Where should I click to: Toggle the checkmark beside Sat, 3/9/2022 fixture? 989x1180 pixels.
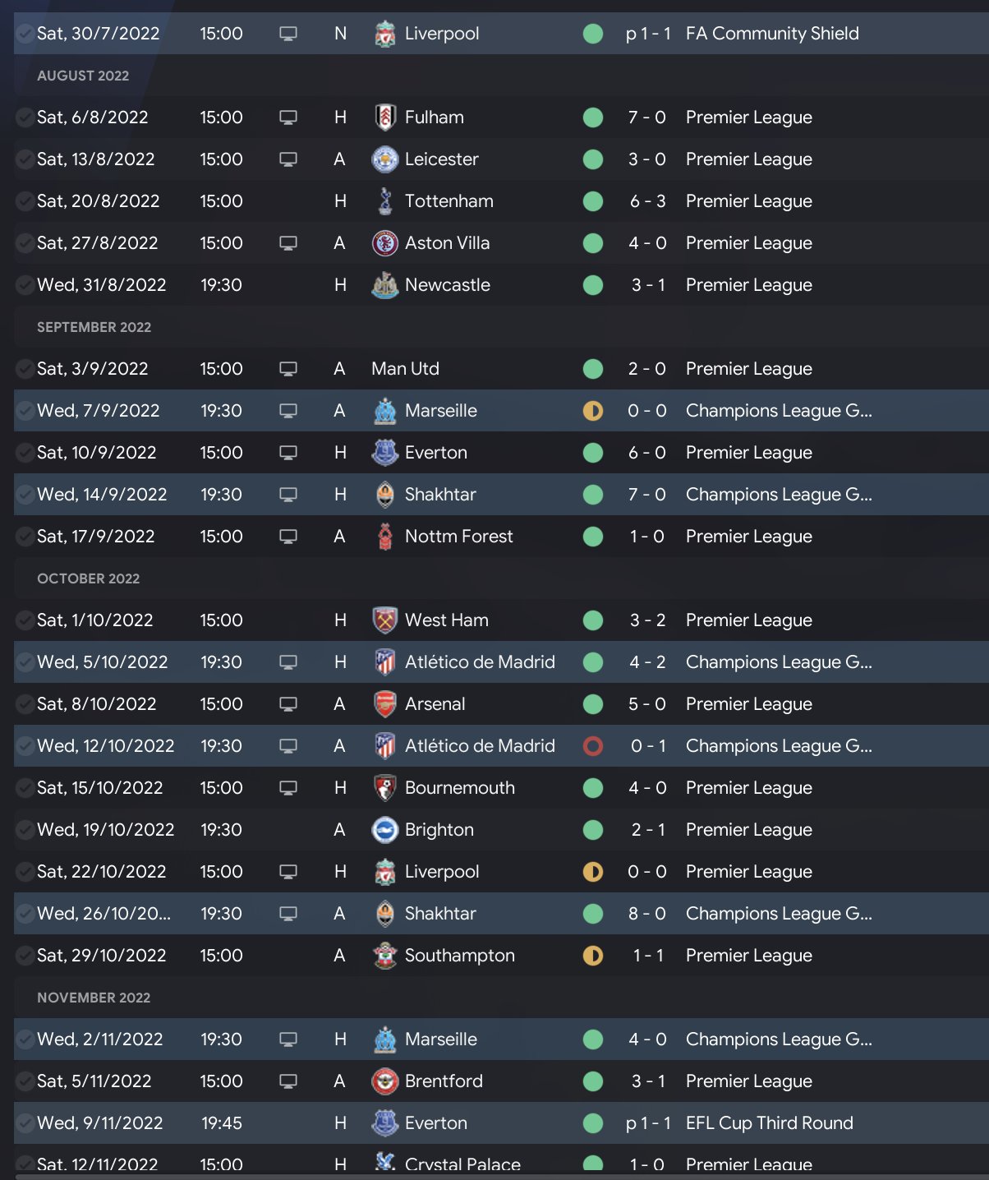coord(25,369)
